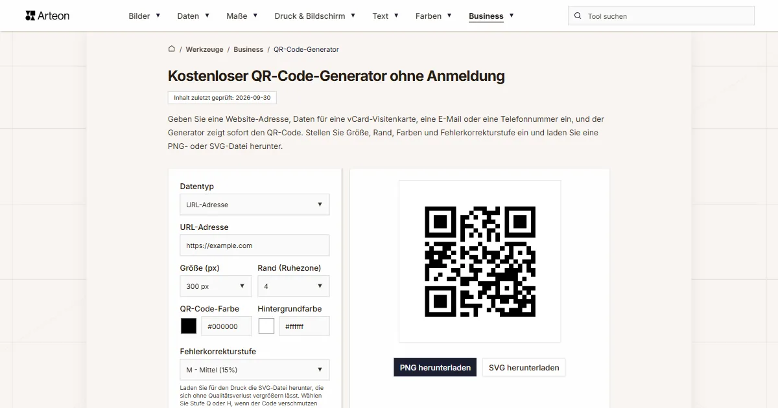778x408 pixels.
Task: Expand the arrow next to Maße
Action: coord(255,16)
